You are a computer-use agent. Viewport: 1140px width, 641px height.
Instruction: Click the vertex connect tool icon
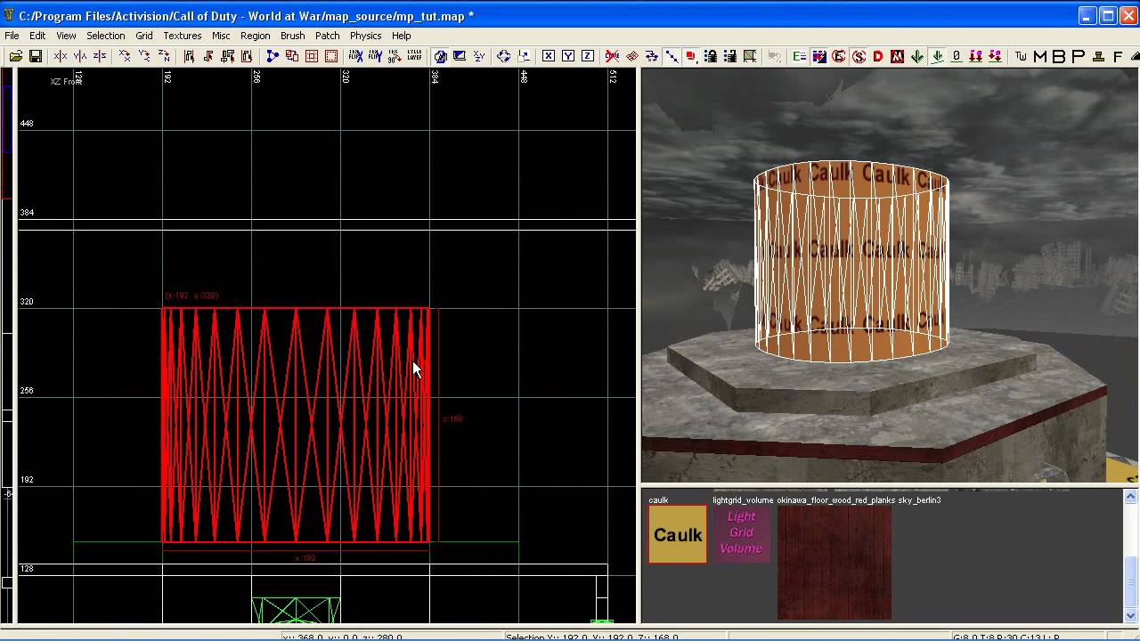pyautogui.click(x=272, y=56)
